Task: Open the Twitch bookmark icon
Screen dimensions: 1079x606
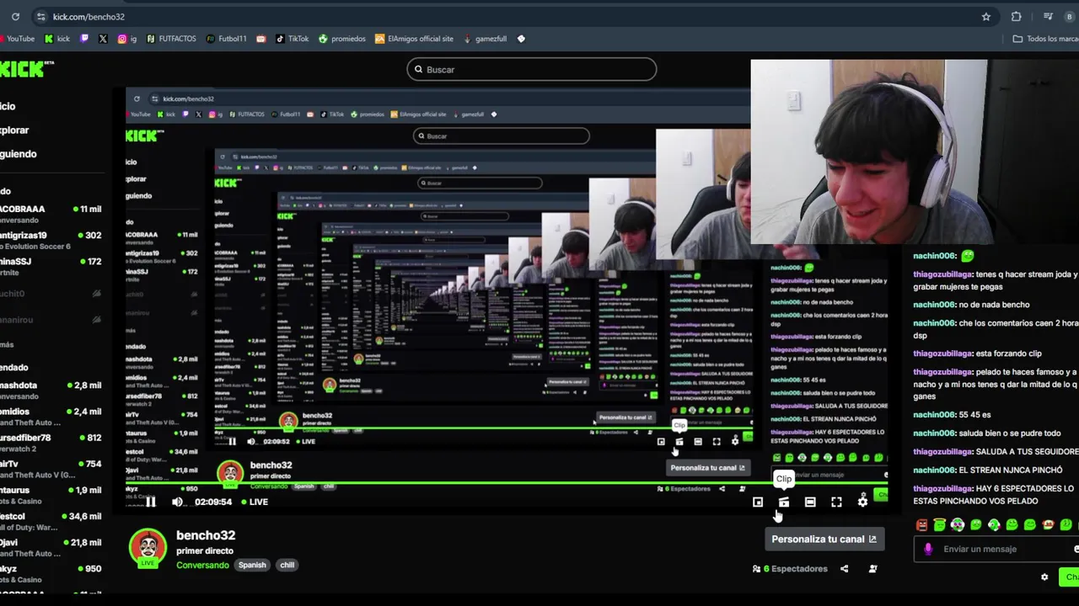Action: pyautogui.click(x=84, y=39)
